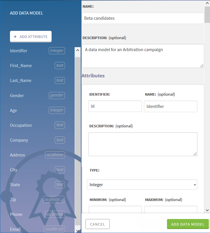Click the Add Data Model button
The width and height of the screenshot is (210, 233).
click(188, 224)
